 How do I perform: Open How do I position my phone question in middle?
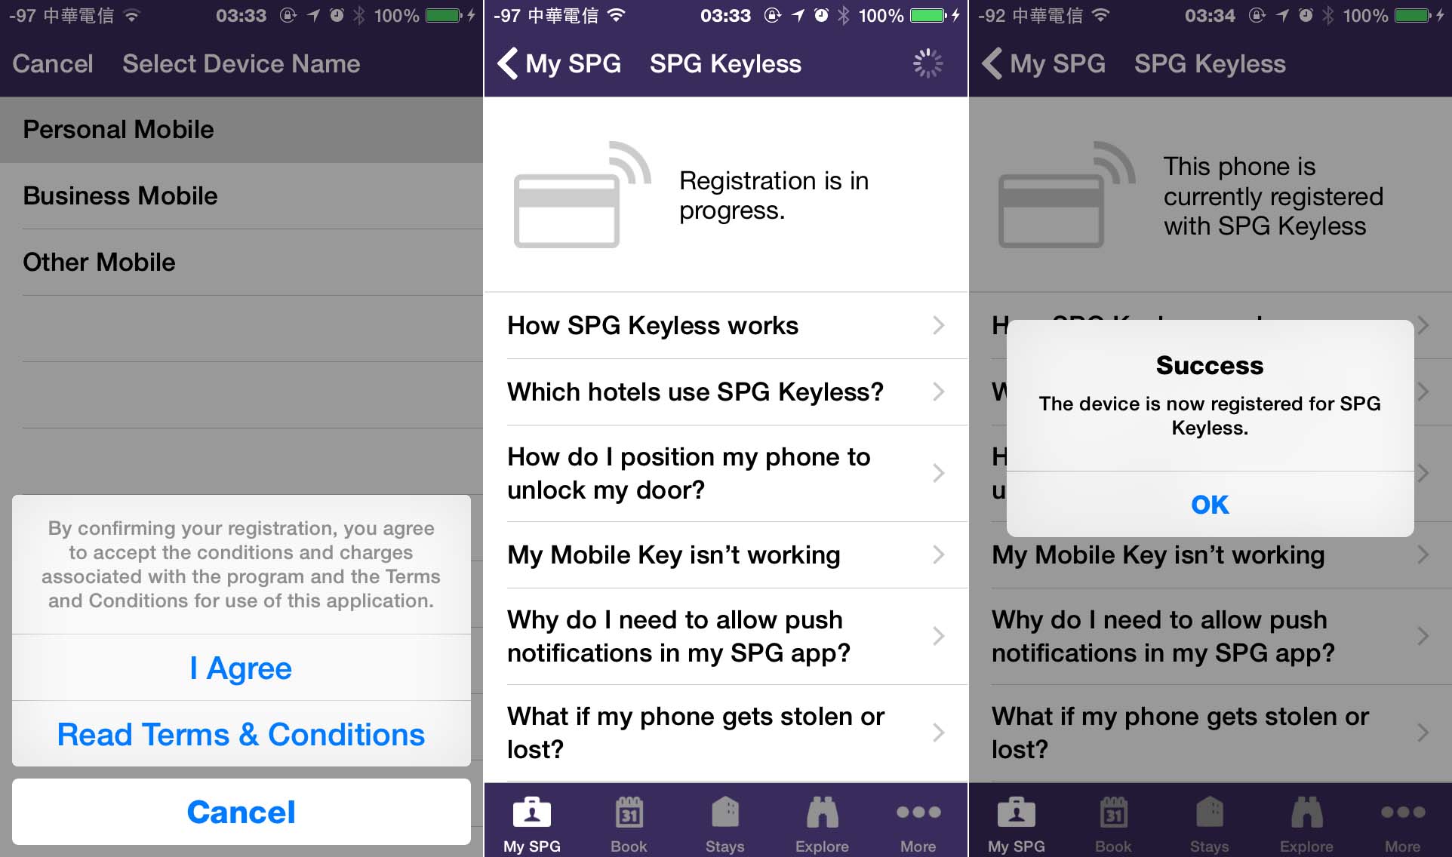point(726,474)
